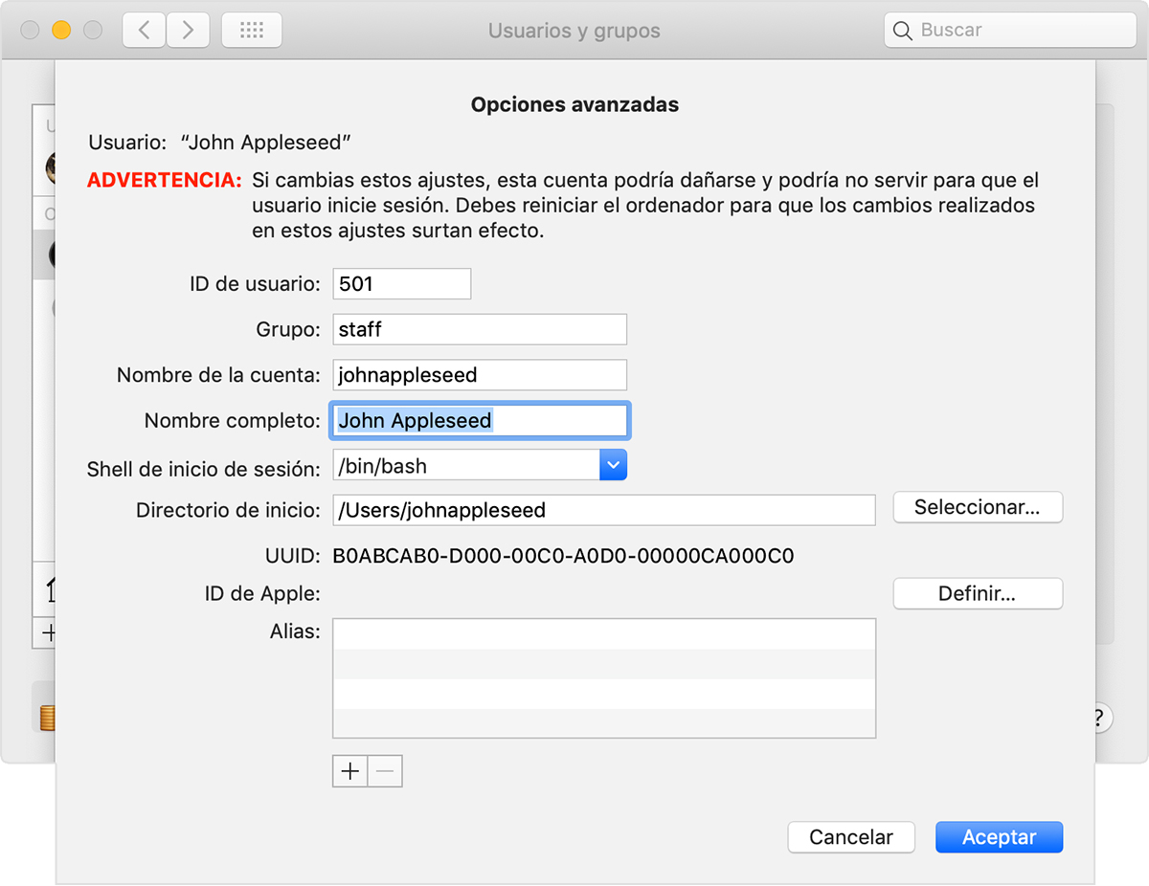The height and width of the screenshot is (886, 1149).
Task: Click the Directorio de inicio path field
Action: coord(603,510)
